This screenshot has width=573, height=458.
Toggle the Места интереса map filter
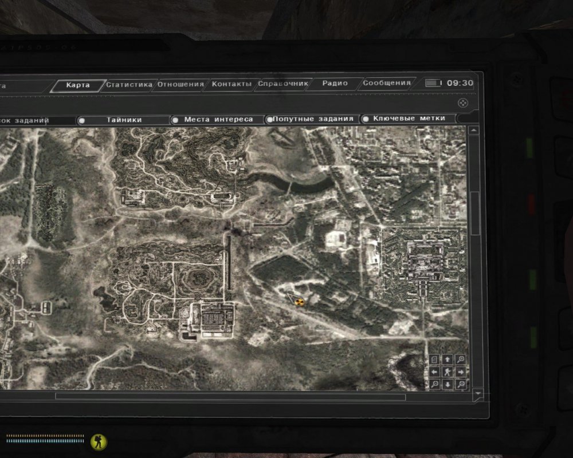point(218,119)
